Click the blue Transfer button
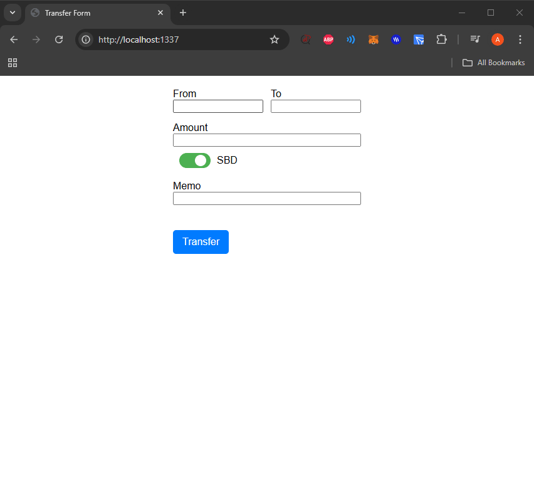The width and height of the screenshot is (534, 484). pyautogui.click(x=201, y=242)
